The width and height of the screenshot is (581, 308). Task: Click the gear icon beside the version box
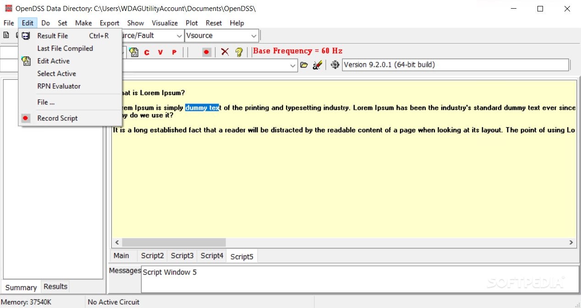[x=335, y=65]
